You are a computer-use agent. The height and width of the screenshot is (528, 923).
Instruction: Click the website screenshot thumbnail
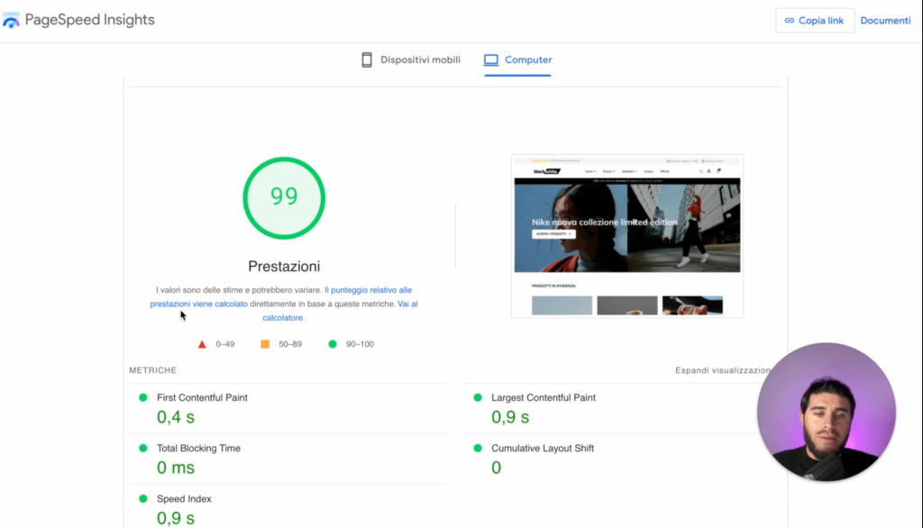coord(626,236)
